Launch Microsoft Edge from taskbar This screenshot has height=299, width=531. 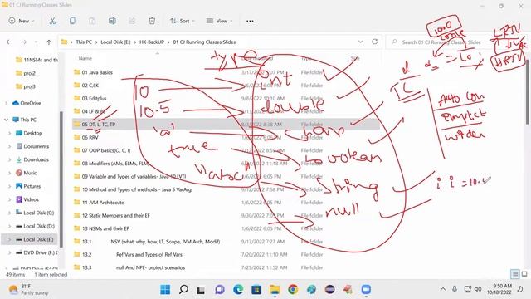coord(238,290)
